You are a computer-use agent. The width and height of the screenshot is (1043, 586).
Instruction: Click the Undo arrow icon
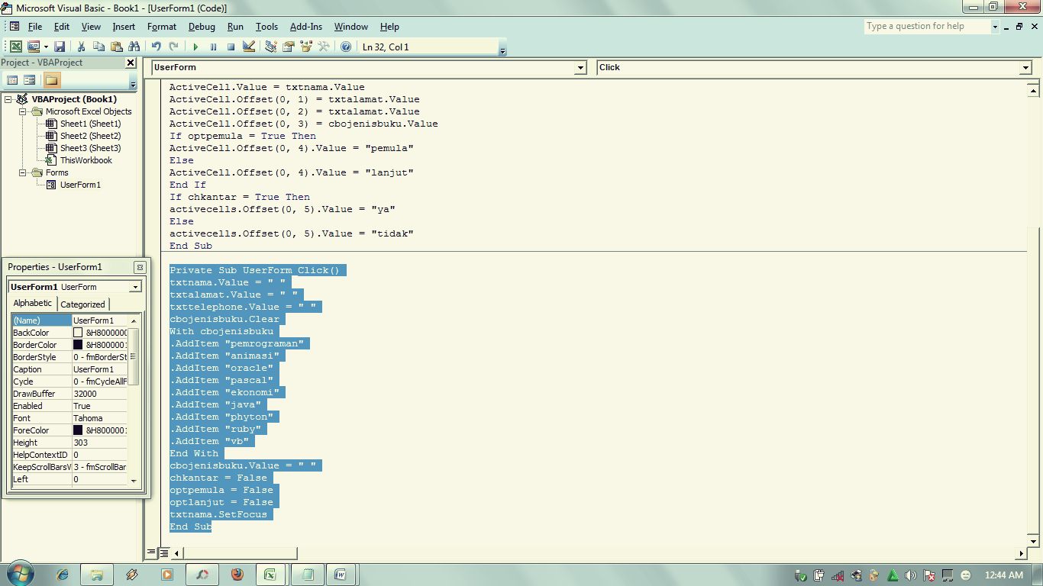pos(156,47)
